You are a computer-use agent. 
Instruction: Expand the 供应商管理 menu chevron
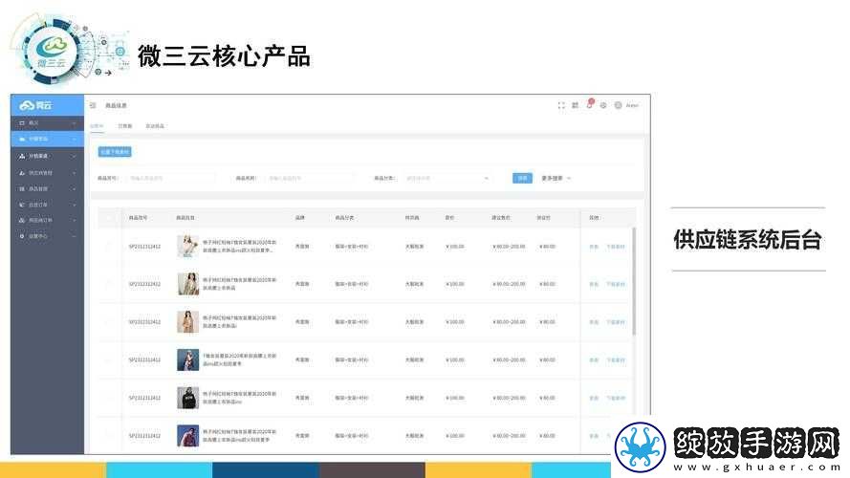click(x=74, y=173)
